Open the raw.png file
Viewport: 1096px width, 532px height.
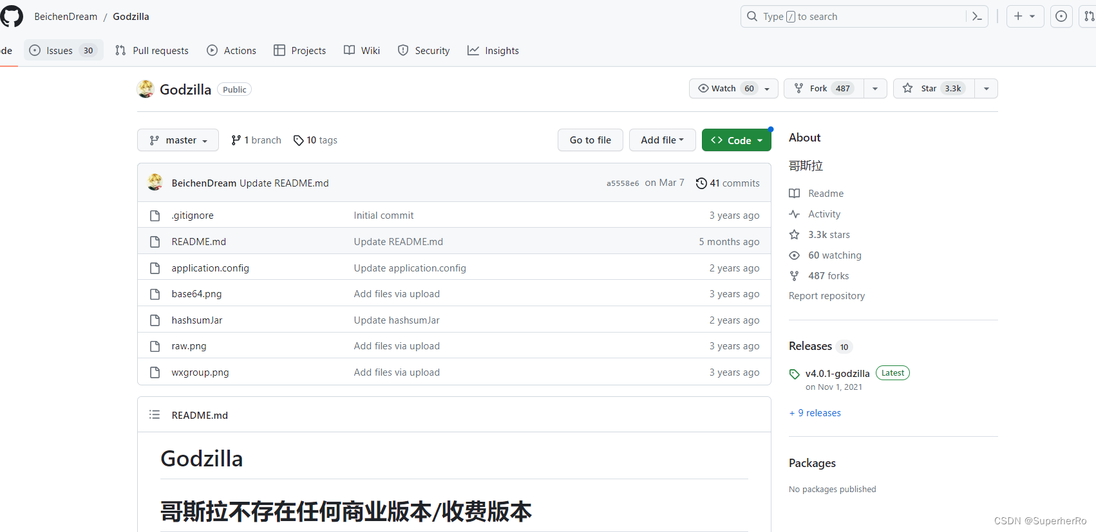(189, 346)
